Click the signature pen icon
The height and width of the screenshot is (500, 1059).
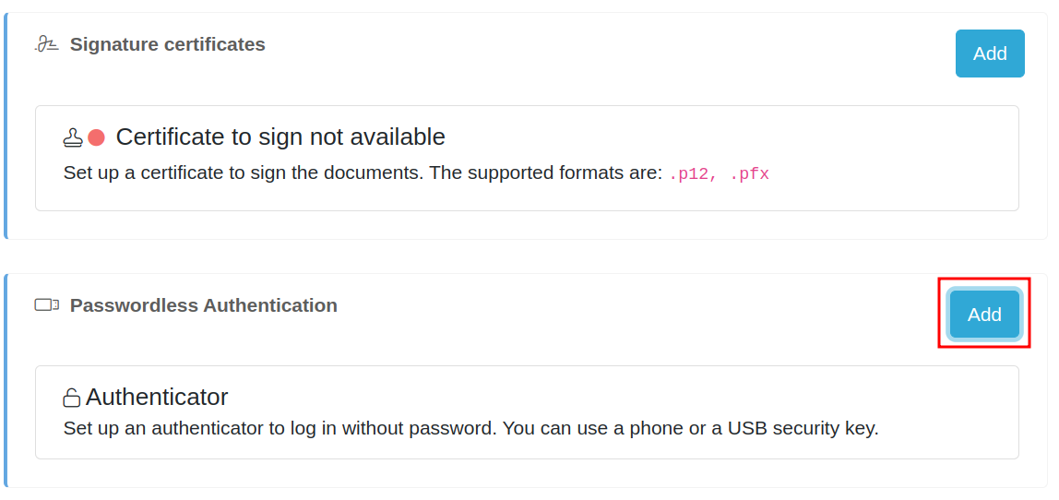pyautogui.click(x=47, y=44)
